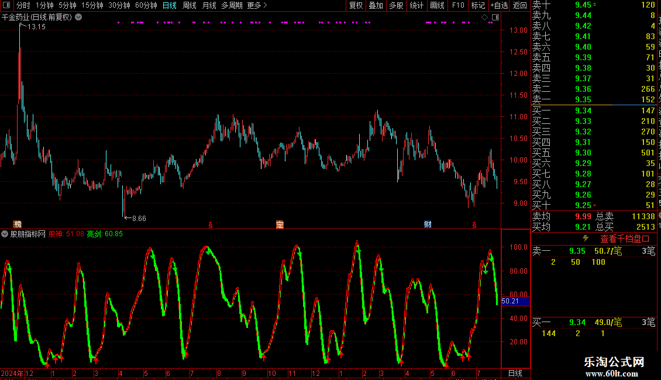Click 总卖 value 11338
The height and width of the screenshot is (380, 661).
[643, 216]
